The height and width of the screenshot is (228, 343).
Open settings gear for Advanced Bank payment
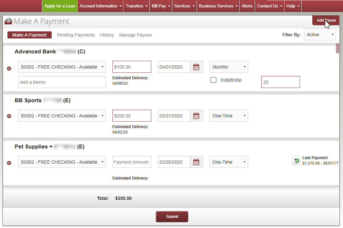(9, 68)
